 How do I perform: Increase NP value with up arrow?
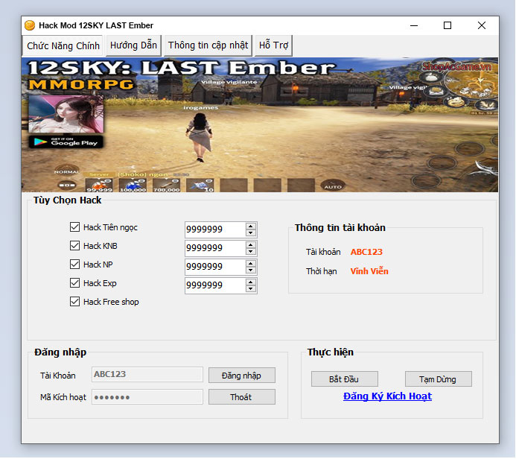tap(251, 264)
